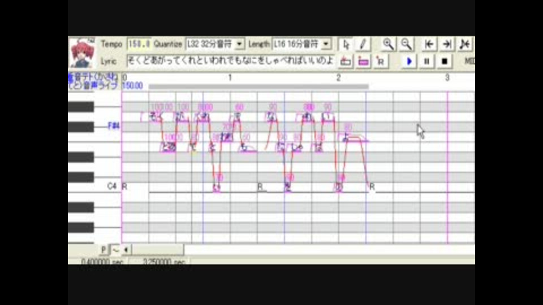Click the 150.00 tempo marker

pos(132,86)
